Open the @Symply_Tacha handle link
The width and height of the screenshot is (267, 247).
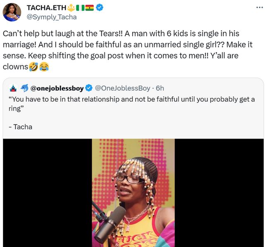tap(51, 17)
